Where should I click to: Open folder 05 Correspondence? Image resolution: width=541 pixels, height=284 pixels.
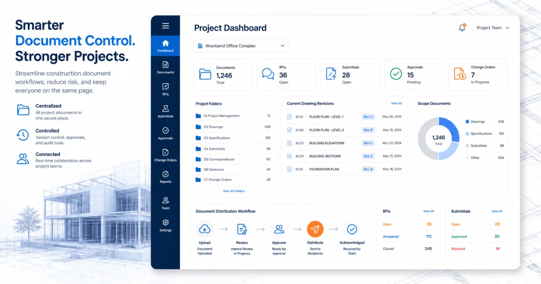point(234,159)
